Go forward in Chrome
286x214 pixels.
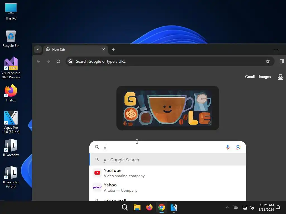tap(48, 61)
